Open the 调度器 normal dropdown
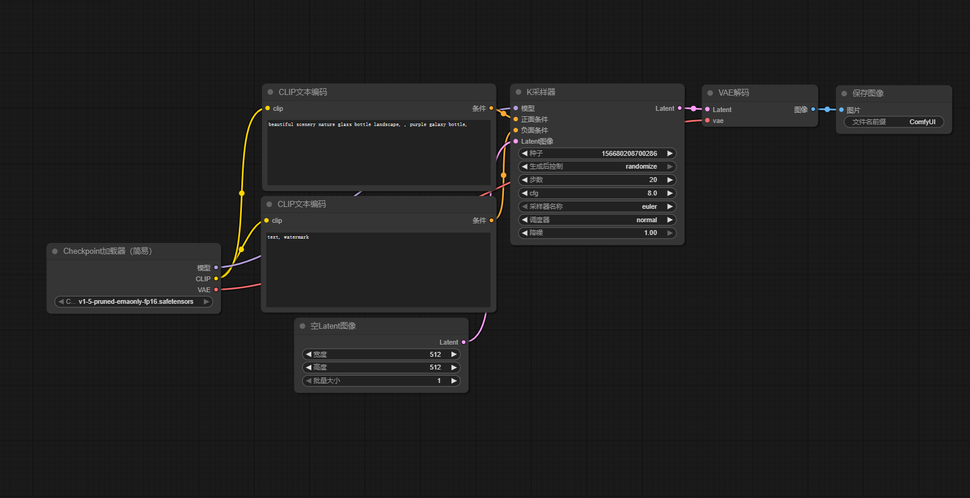Screen dimensions: 970x498 coord(597,220)
